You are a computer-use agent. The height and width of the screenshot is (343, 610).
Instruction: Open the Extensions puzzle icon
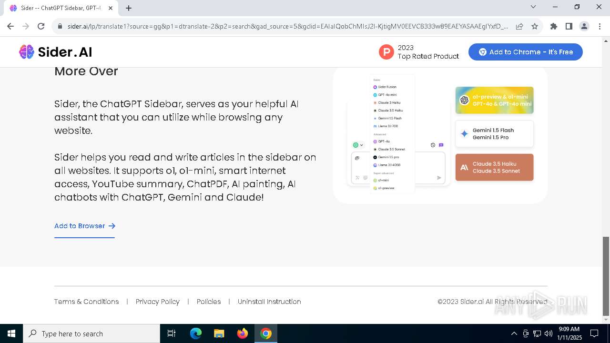pyautogui.click(x=554, y=26)
